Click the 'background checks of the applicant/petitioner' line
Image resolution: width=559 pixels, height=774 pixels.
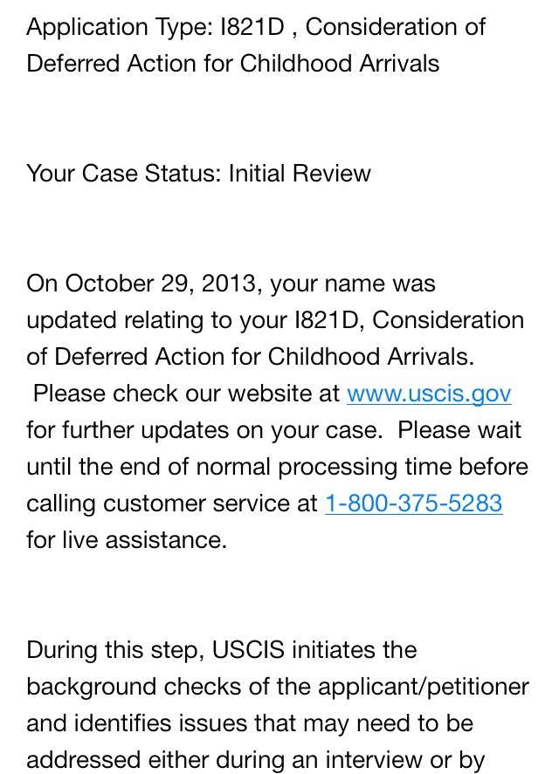[278, 687]
